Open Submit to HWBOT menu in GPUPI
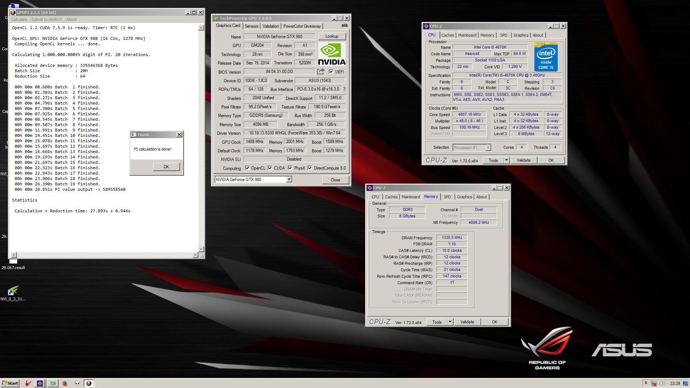Screen dimensions: 690x388 (x=46, y=19)
